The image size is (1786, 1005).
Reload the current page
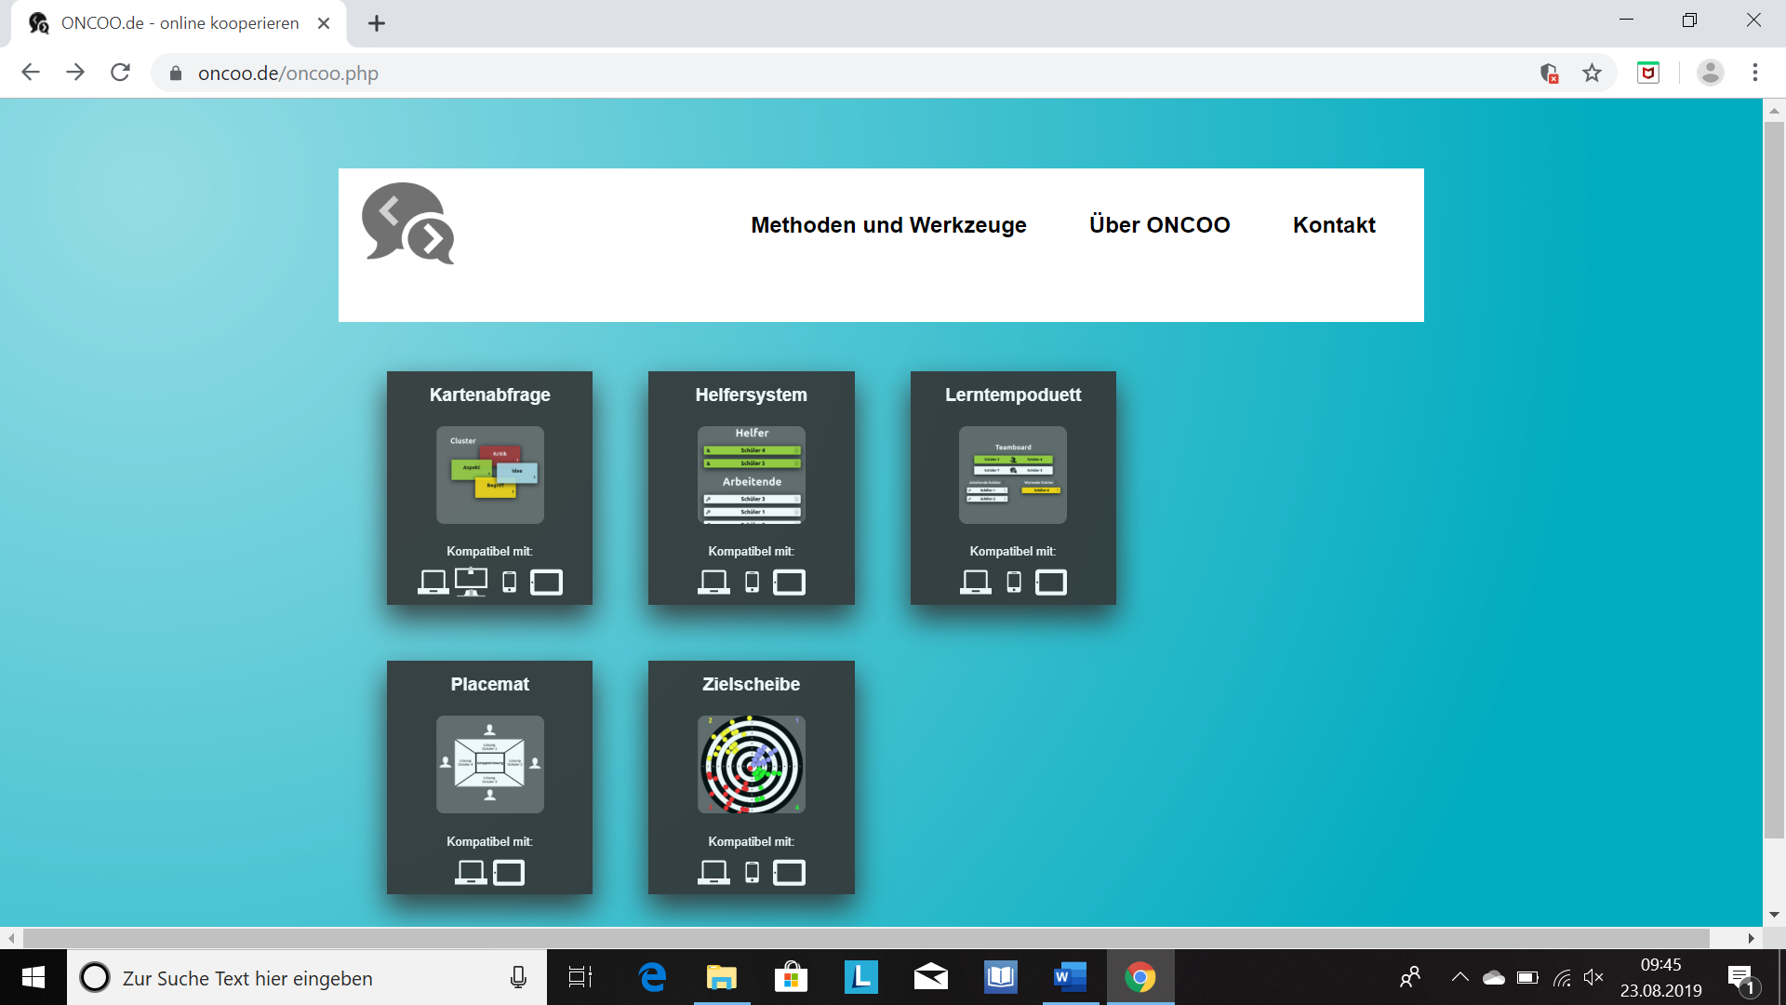click(120, 73)
